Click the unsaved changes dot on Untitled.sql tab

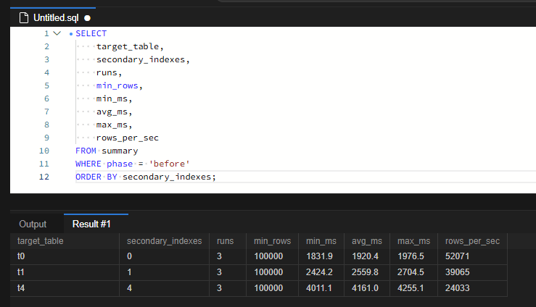[88, 18]
